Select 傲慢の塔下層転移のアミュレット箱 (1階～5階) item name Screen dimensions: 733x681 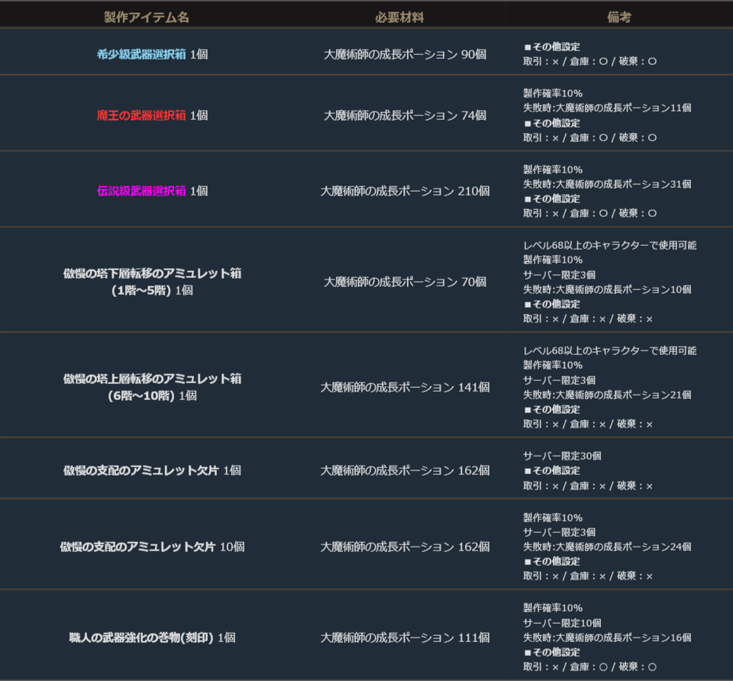[152, 282]
